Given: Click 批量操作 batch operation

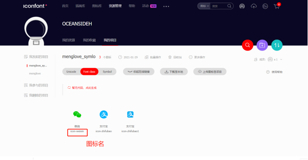Looking at the screenshot, I should tap(153, 57).
